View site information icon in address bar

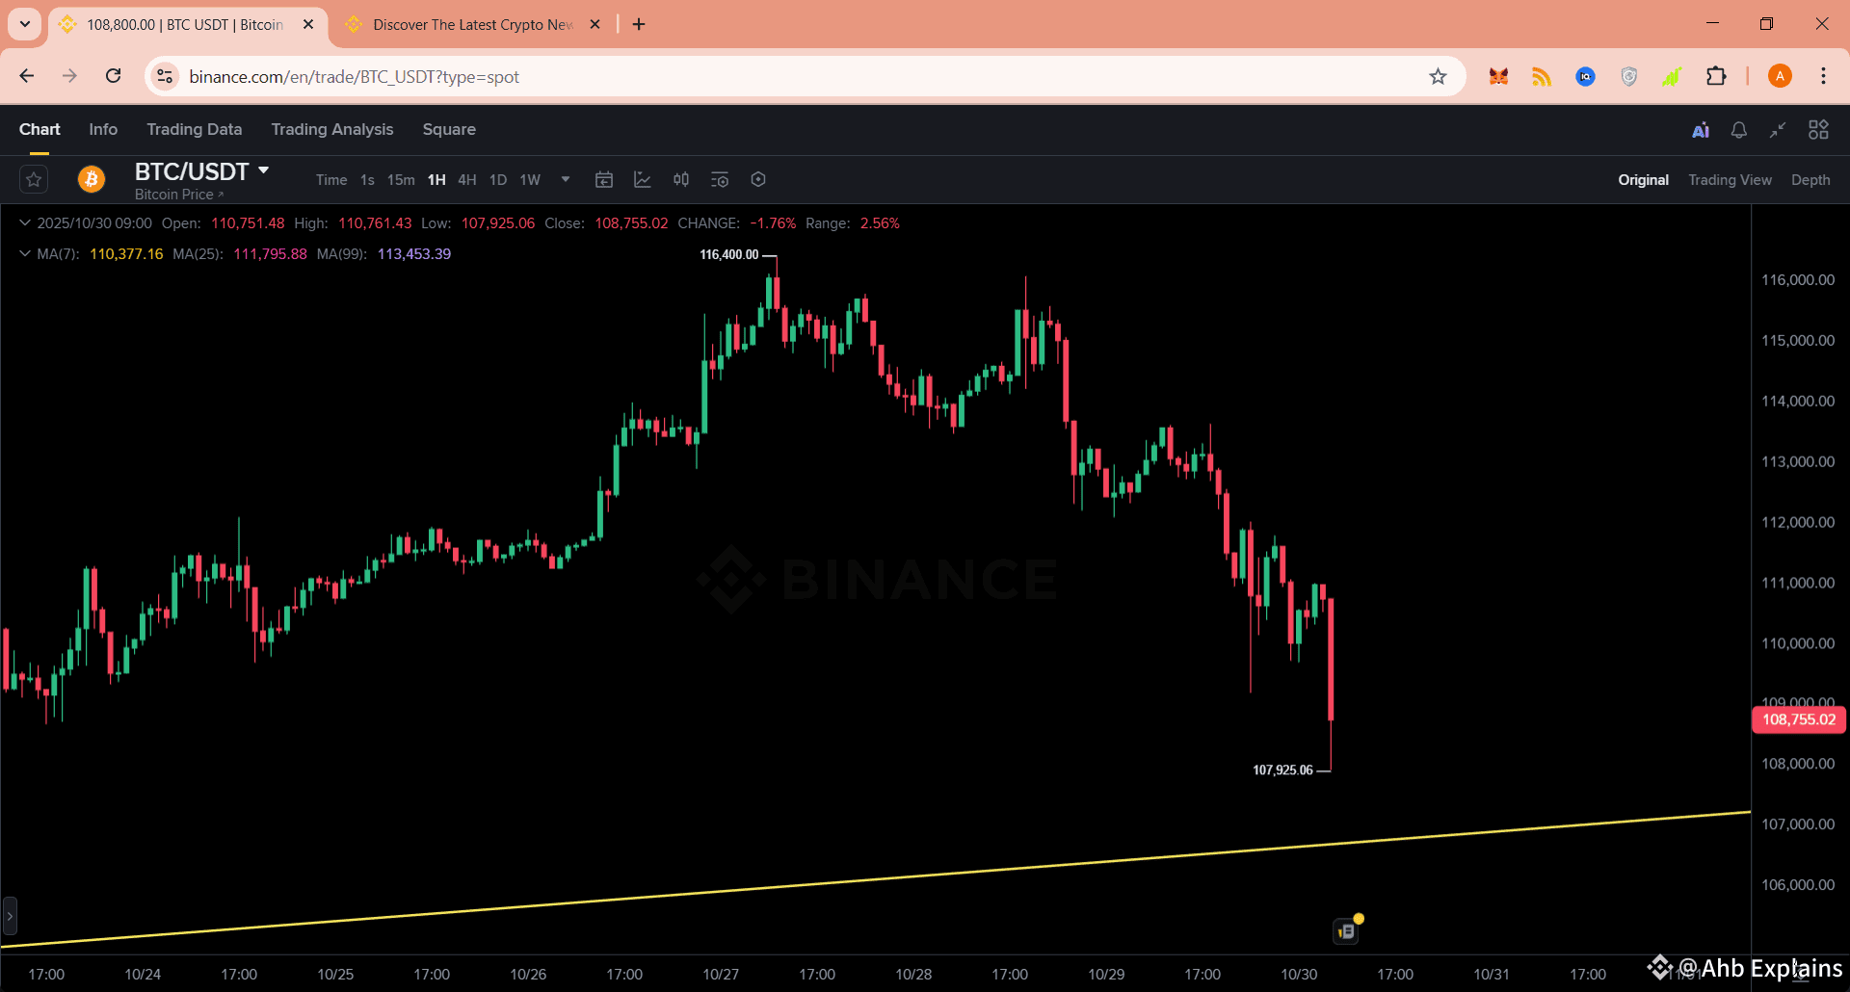click(x=165, y=76)
